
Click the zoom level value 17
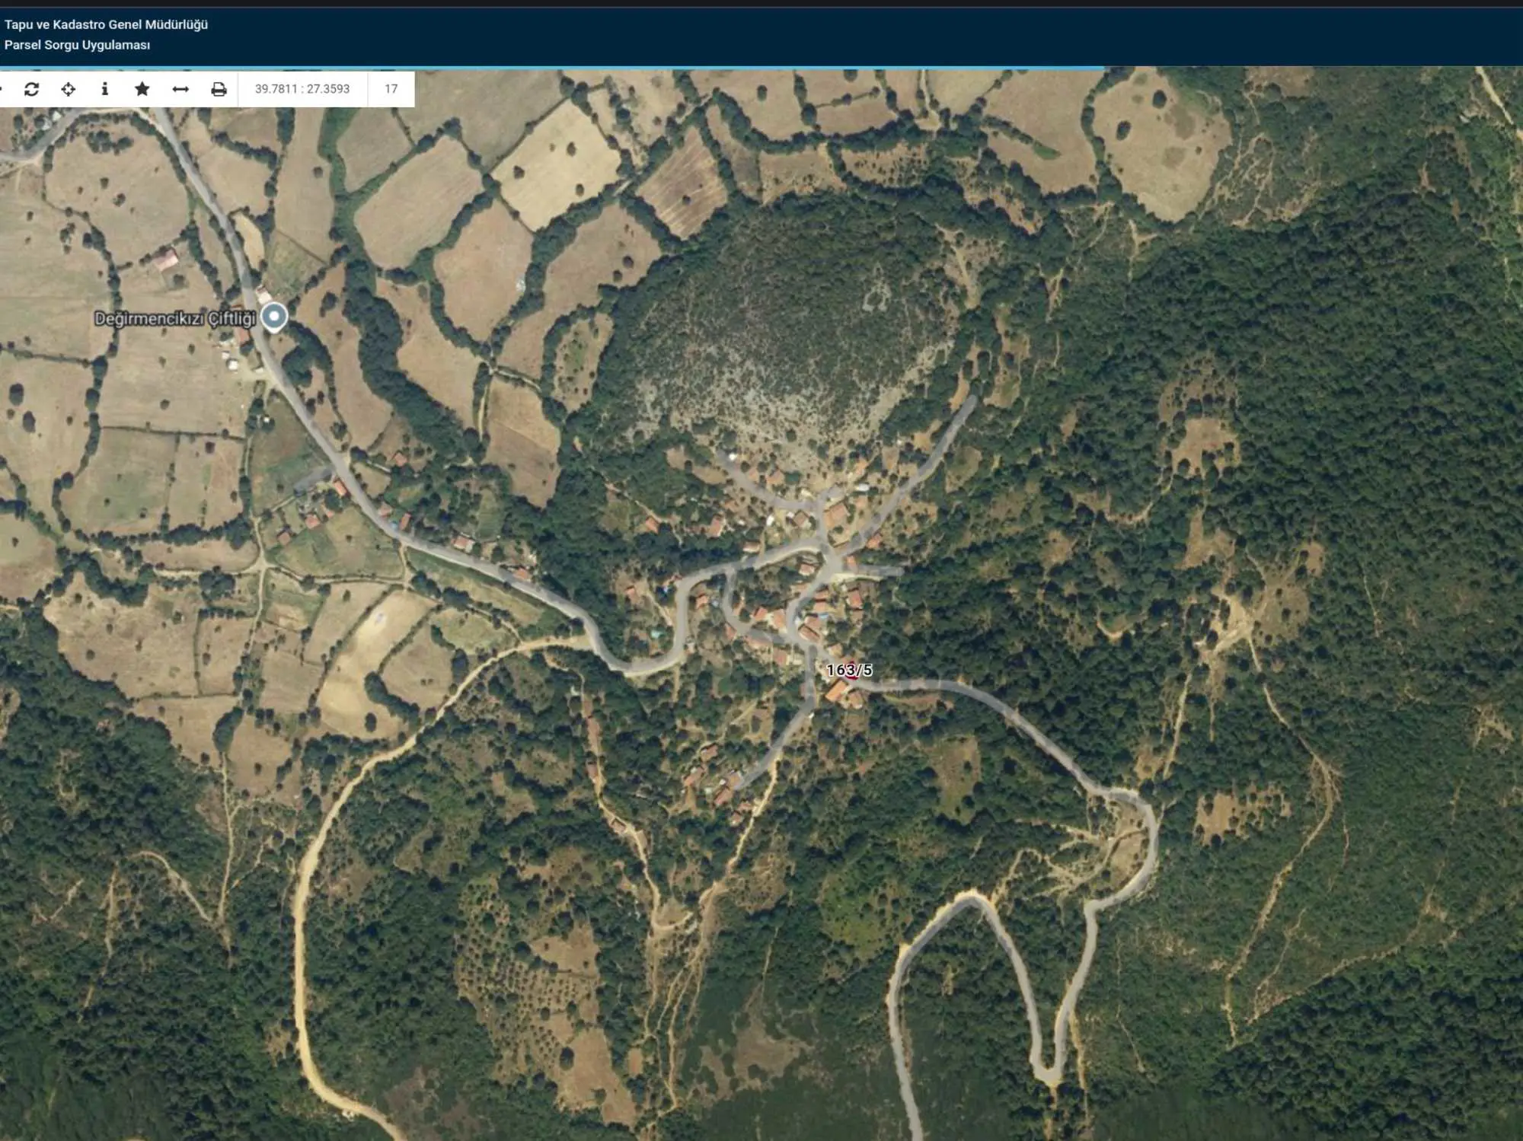pyautogui.click(x=391, y=89)
